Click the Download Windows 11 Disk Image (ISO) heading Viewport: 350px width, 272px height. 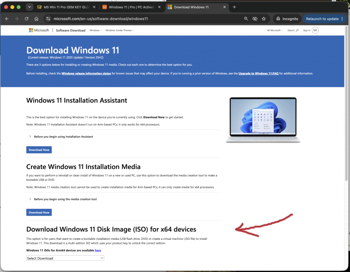(111, 229)
